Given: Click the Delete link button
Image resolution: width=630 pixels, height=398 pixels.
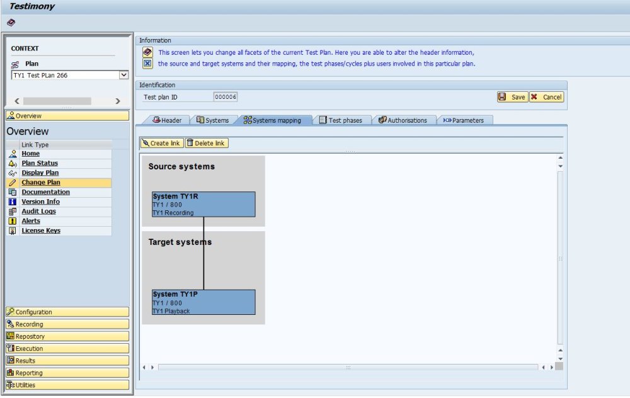Looking at the screenshot, I should point(207,144).
